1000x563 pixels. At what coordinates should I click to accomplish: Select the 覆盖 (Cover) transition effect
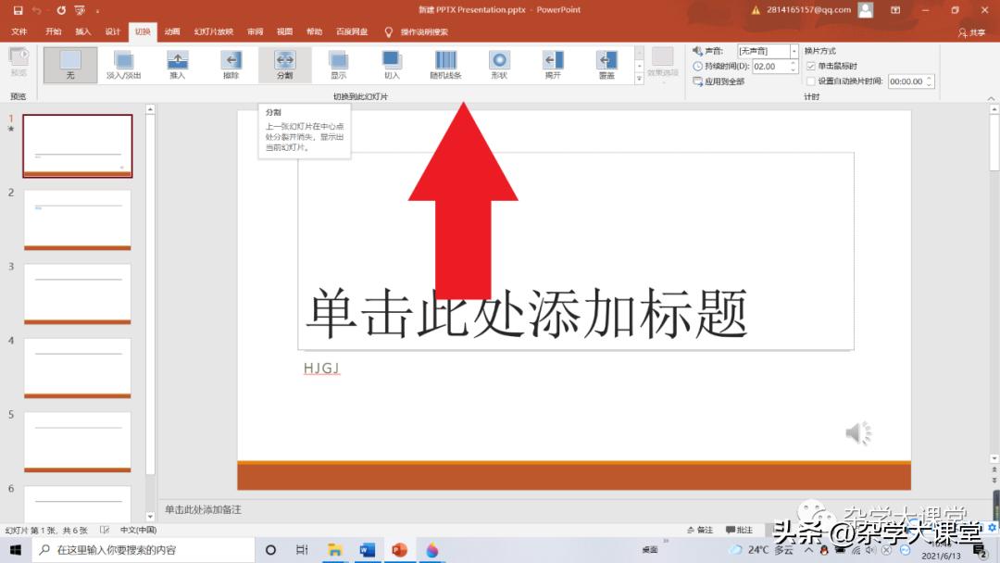pos(606,65)
